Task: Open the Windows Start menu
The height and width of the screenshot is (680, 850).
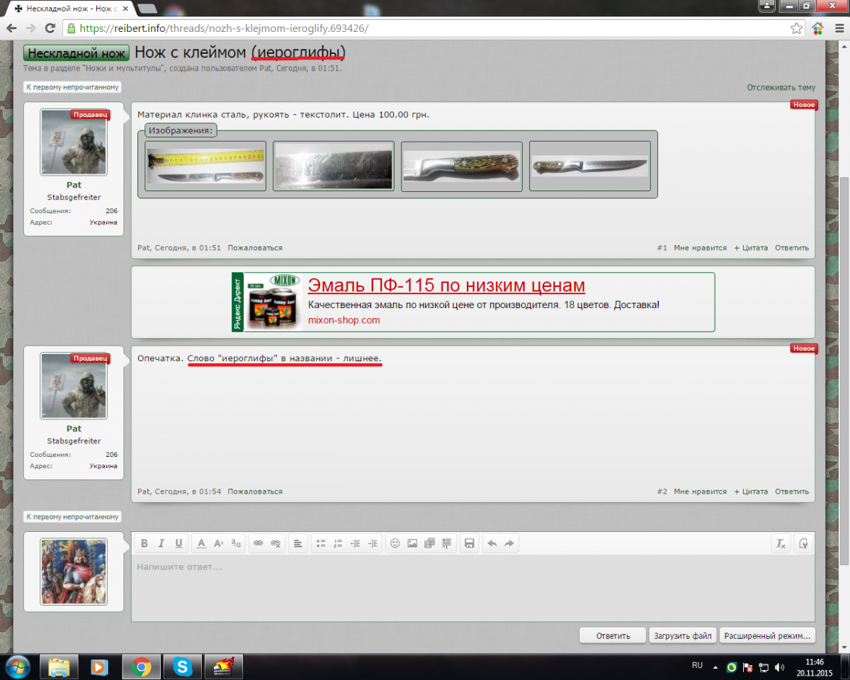Action: 17,667
